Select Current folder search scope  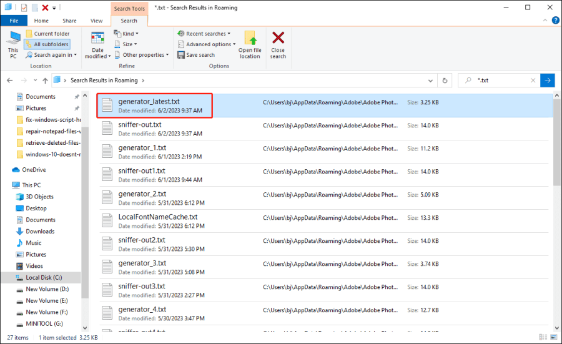click(47, 33)
